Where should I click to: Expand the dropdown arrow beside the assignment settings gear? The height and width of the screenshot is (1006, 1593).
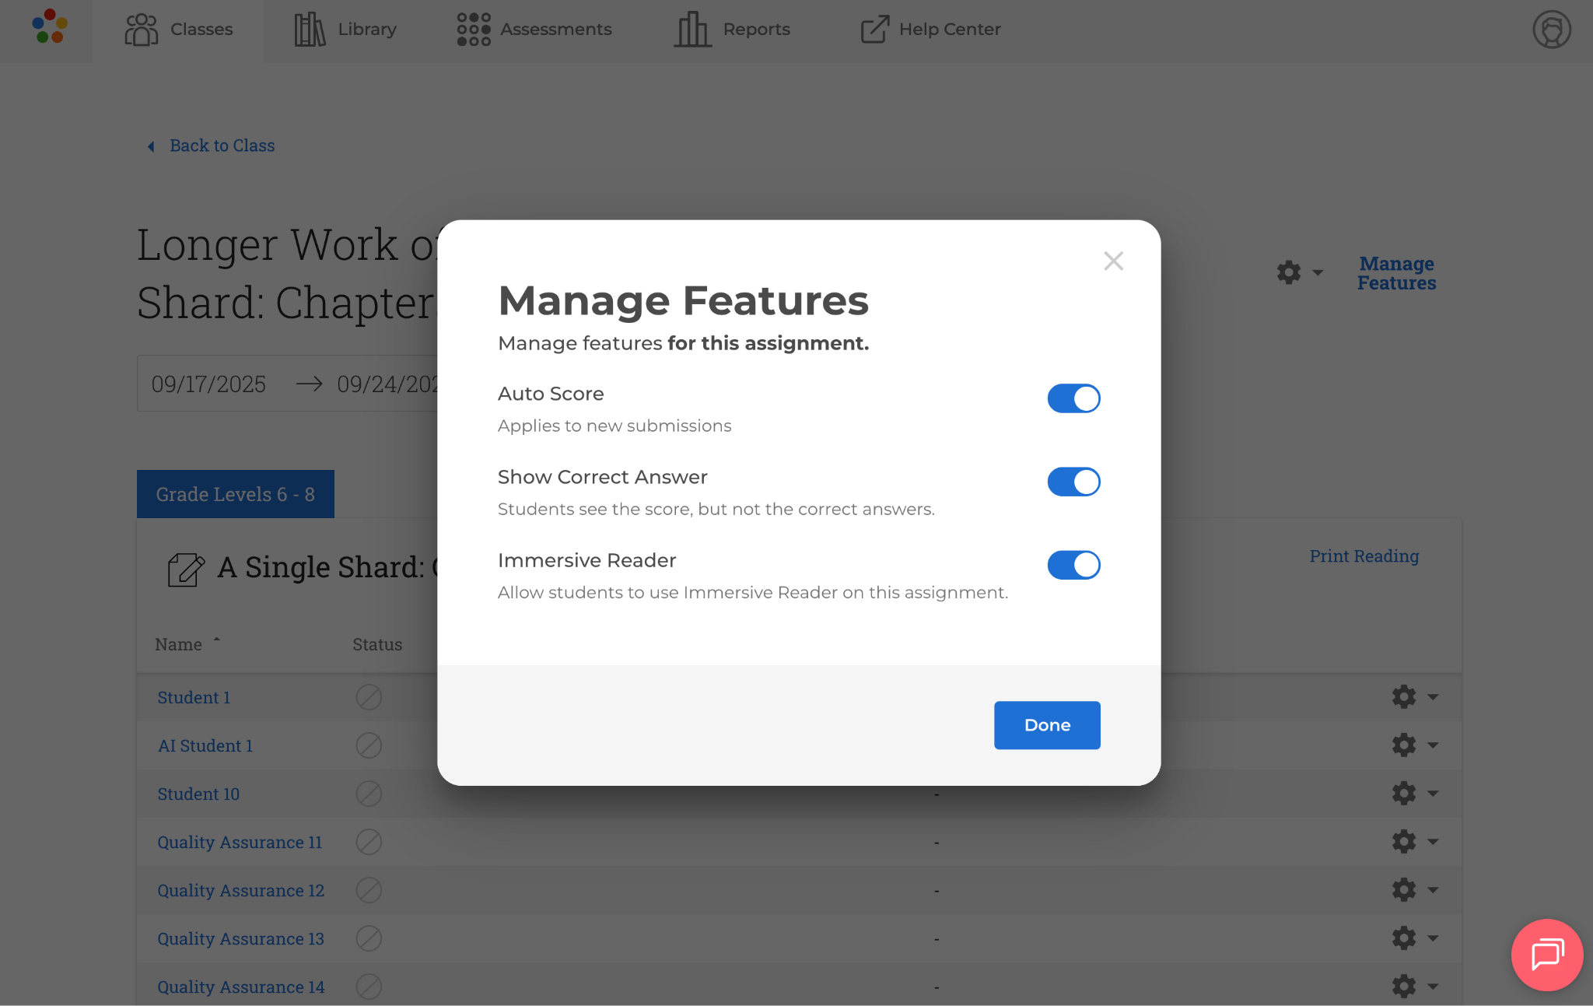1318,273
